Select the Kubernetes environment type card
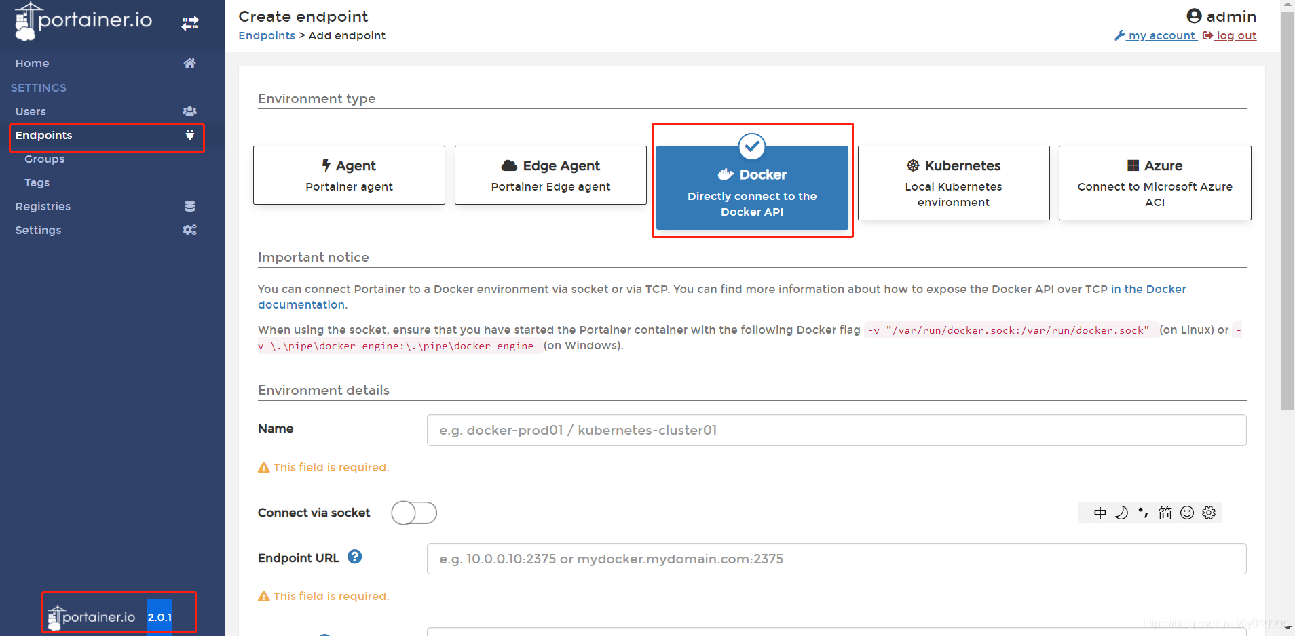This screenshot has height=636, width=1295. pyautogui.click(x=953, y=182)
